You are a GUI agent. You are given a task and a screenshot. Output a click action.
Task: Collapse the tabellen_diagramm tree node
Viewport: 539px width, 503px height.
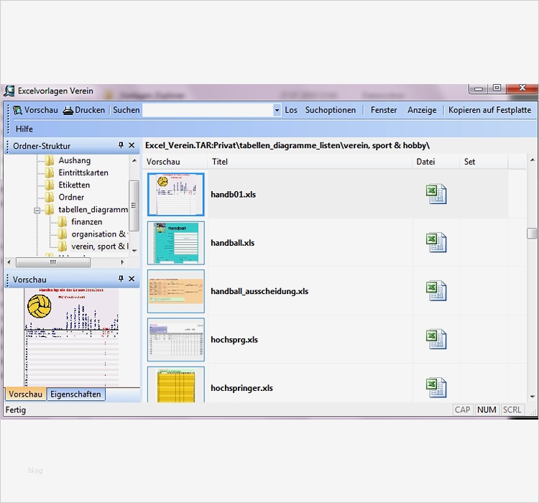pos(37,210)
